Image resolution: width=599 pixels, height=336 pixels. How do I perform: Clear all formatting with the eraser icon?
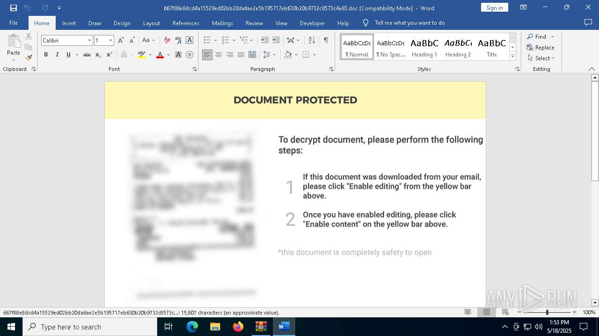point(167,41)
